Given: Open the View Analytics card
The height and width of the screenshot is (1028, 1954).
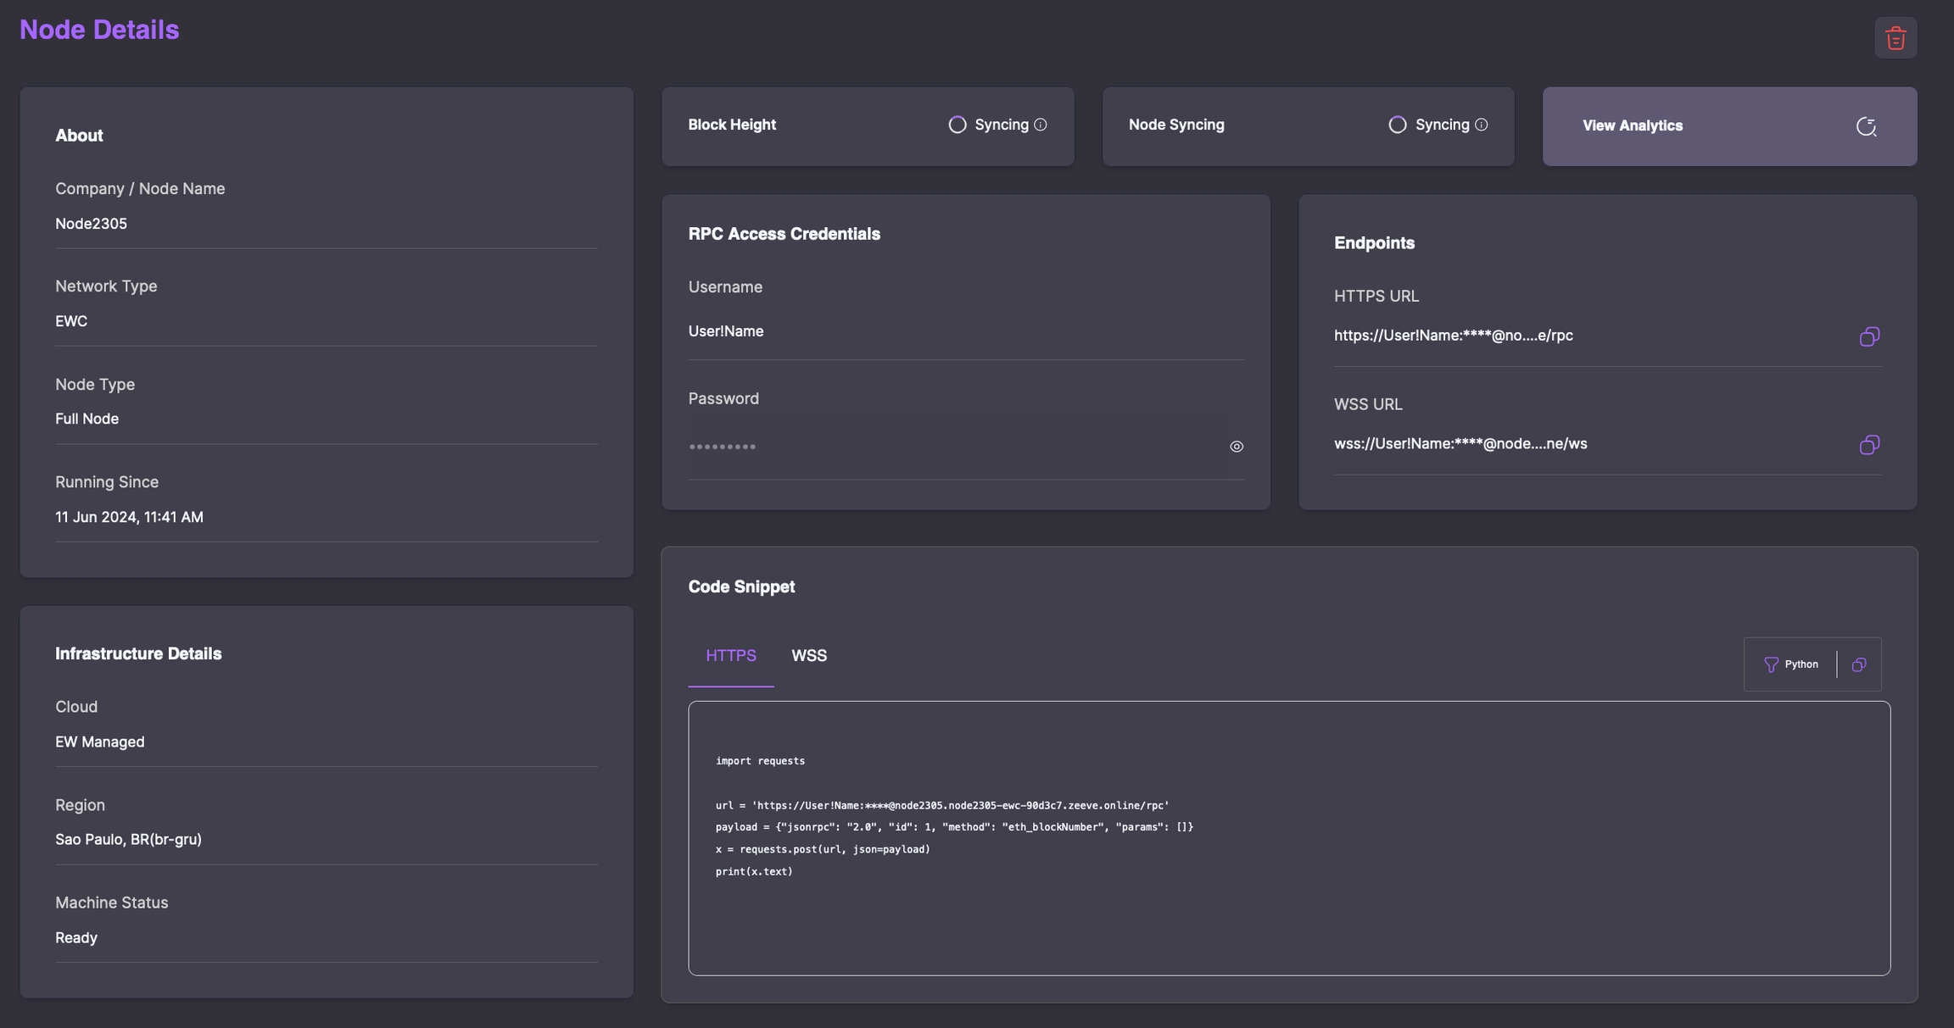Looking at the screenshot, I should point(1633,126).
